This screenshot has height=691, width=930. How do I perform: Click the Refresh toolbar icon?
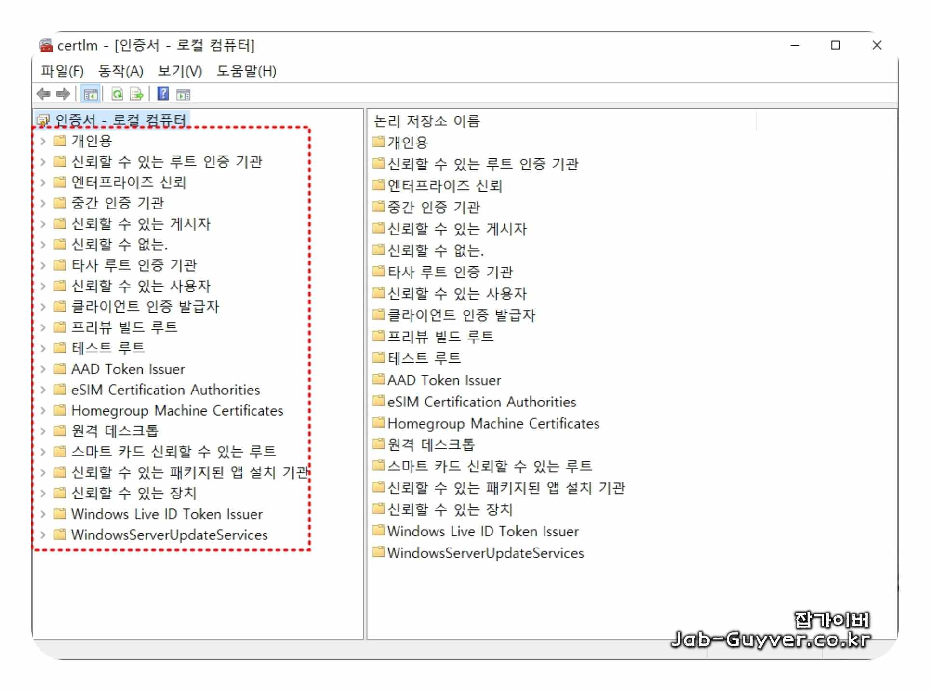(x=117, y=94)
